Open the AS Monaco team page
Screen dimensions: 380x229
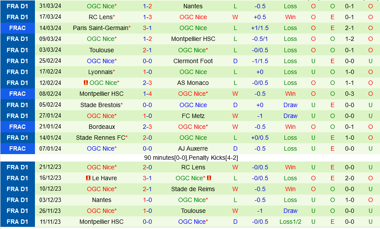193,83
